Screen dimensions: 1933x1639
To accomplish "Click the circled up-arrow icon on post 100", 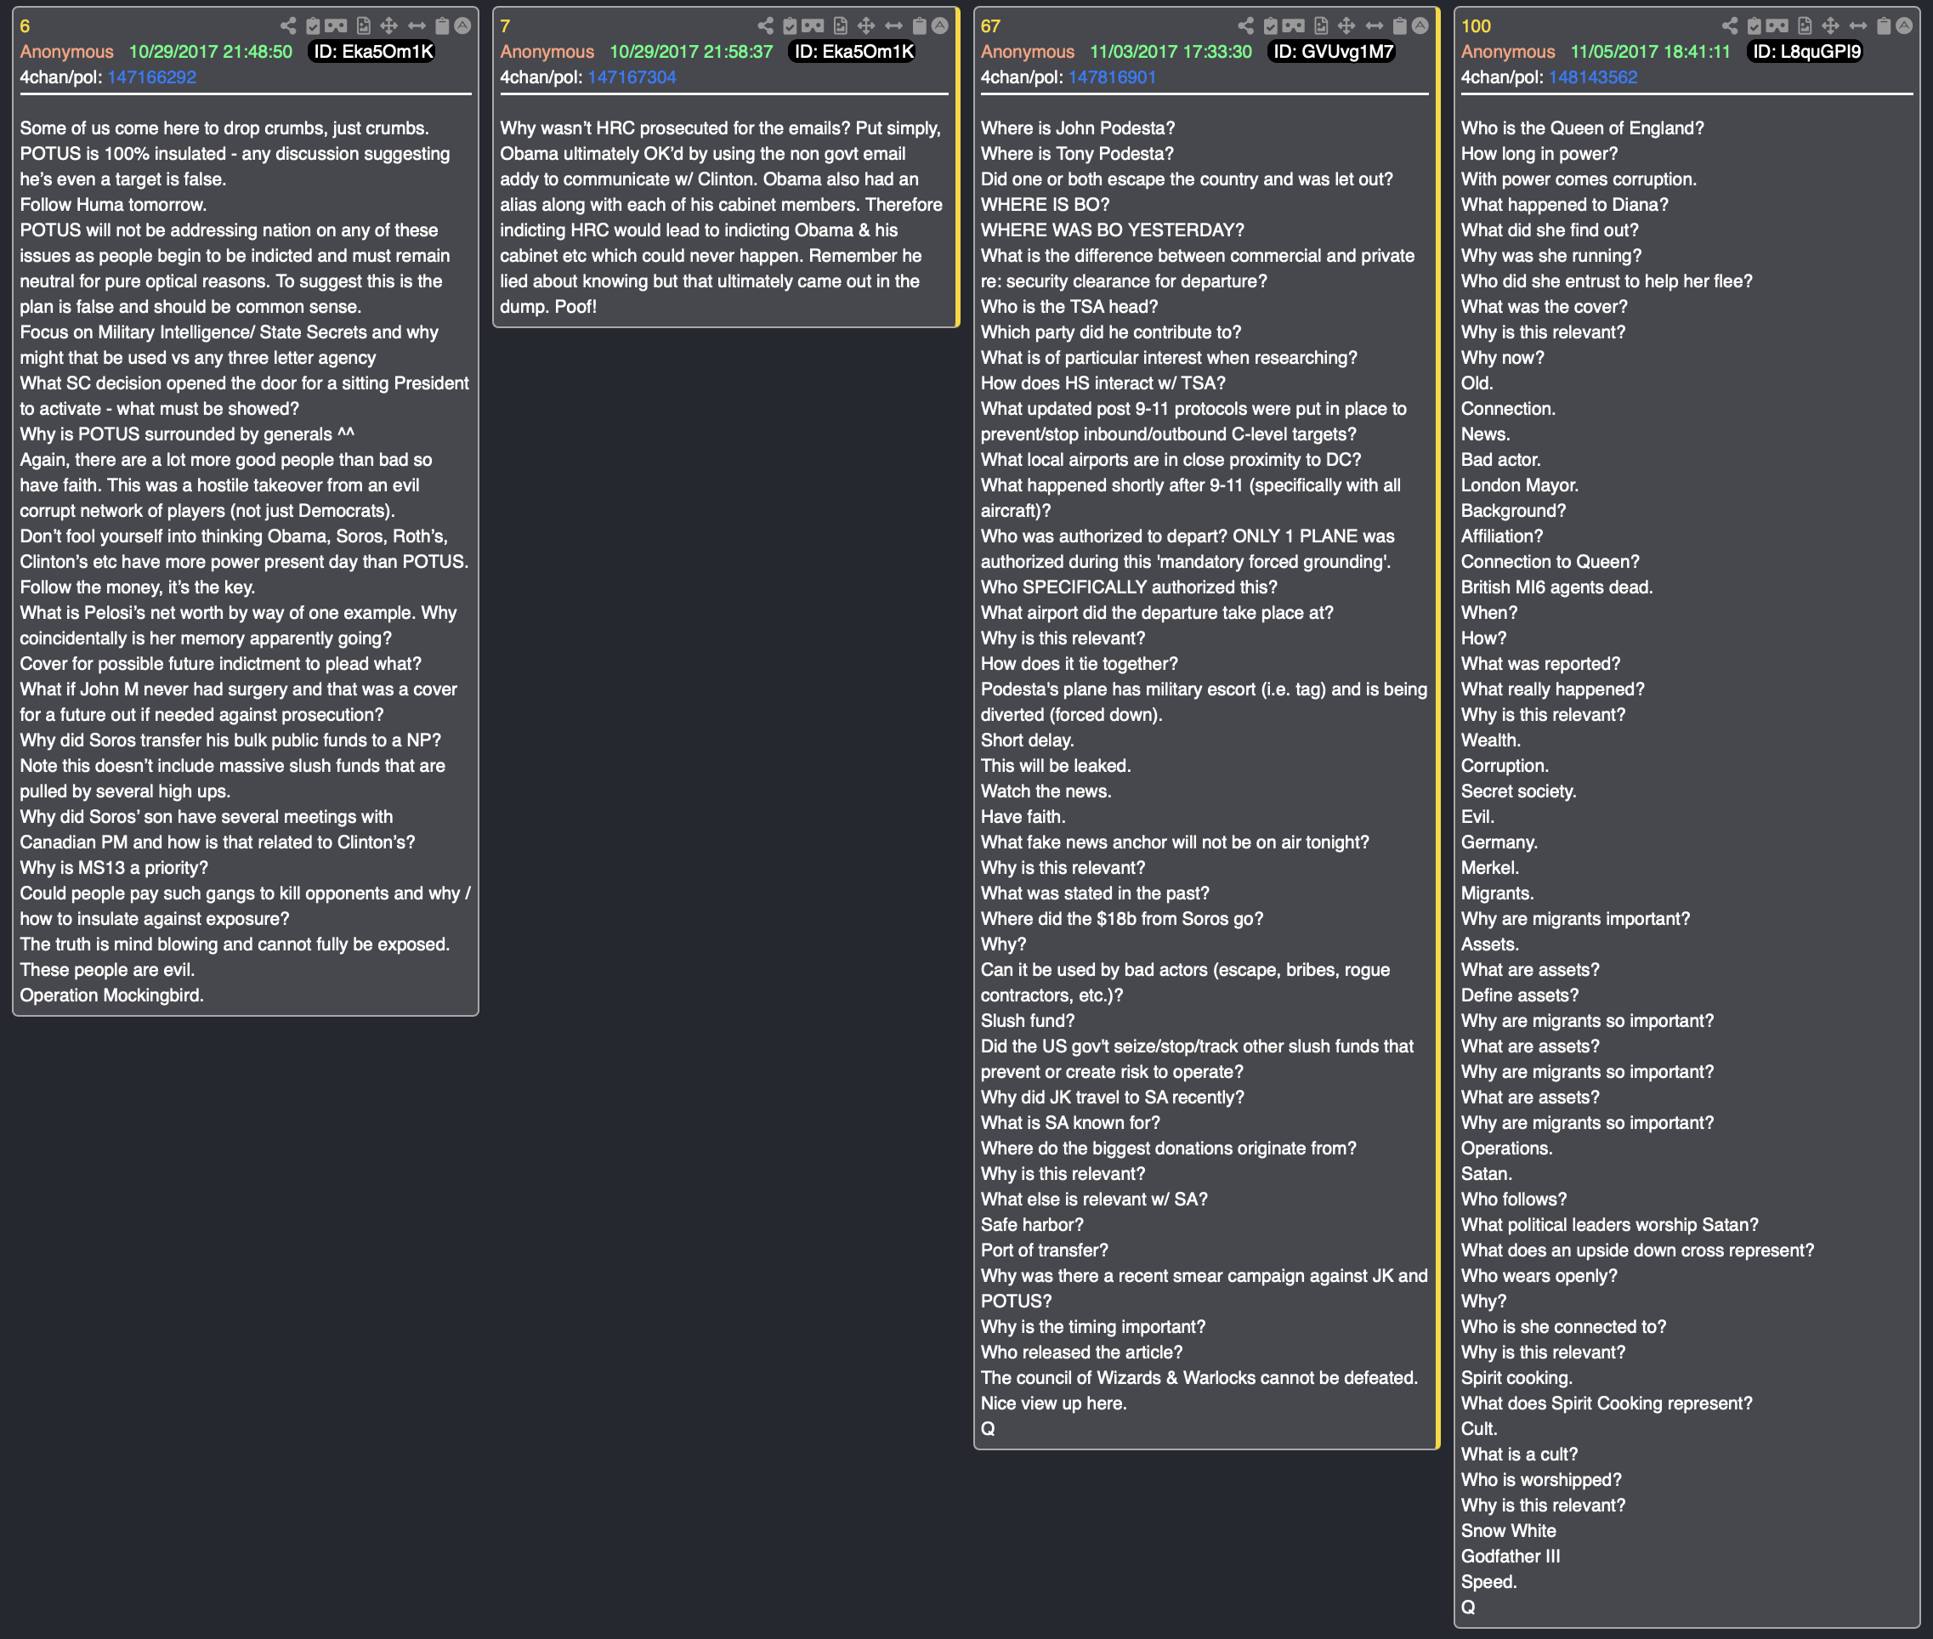I will [x=1904, y=26].
